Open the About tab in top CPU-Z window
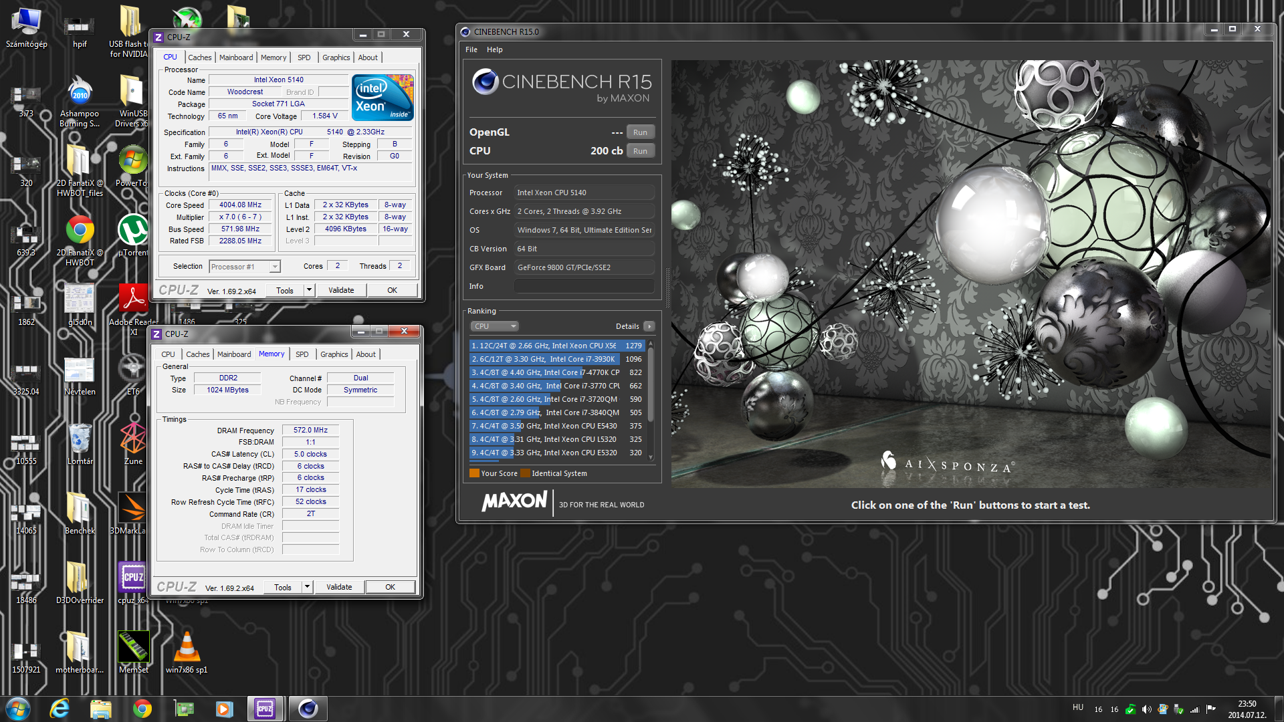 tap(368, 57)
